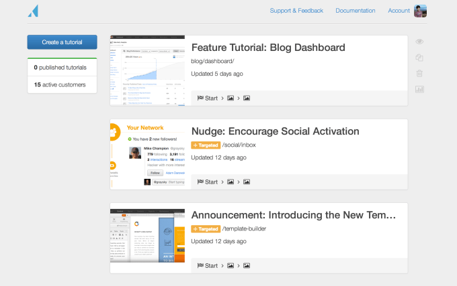
Task: Open template builder thumbnail of Announcement tutorial
Action: pos(147,236)
